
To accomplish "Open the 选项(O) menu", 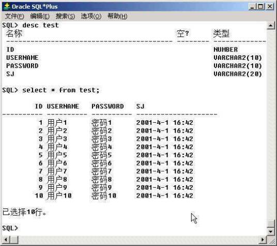I will tap(91, 16).
